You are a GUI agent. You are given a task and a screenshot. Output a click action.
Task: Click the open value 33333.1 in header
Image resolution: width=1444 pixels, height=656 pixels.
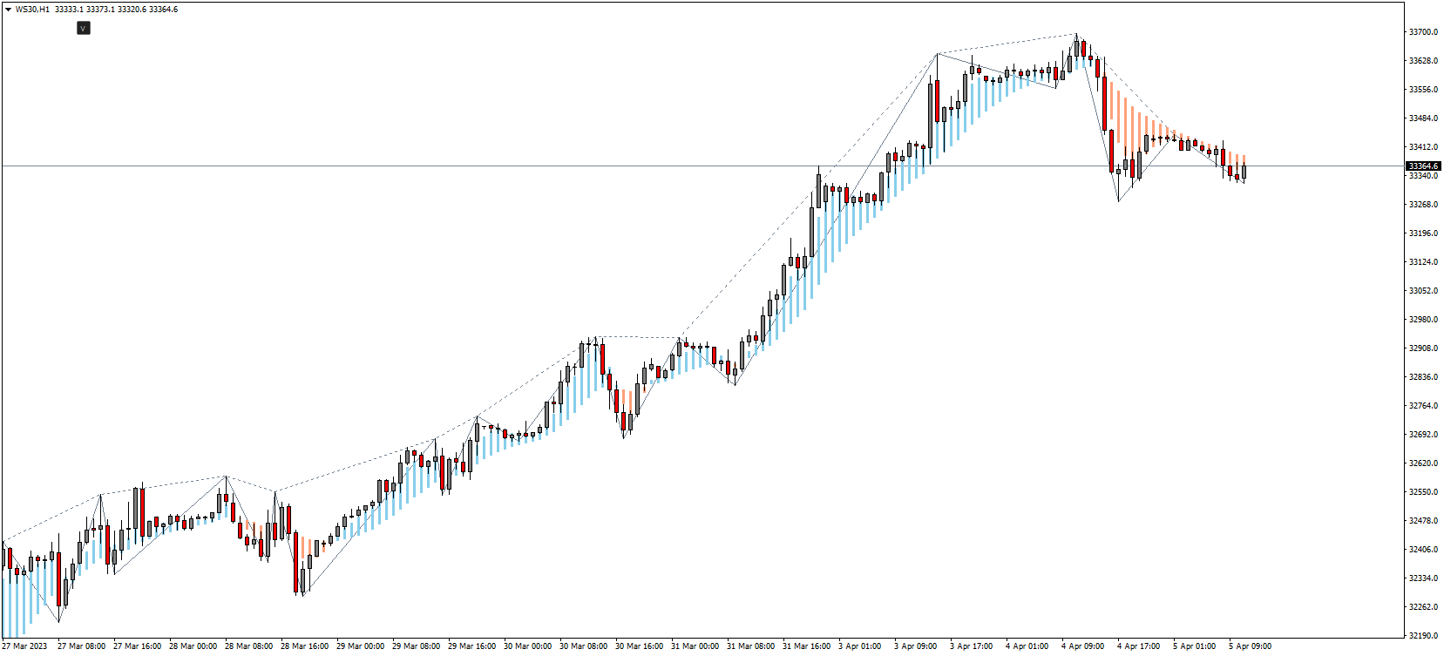point(69,10)
